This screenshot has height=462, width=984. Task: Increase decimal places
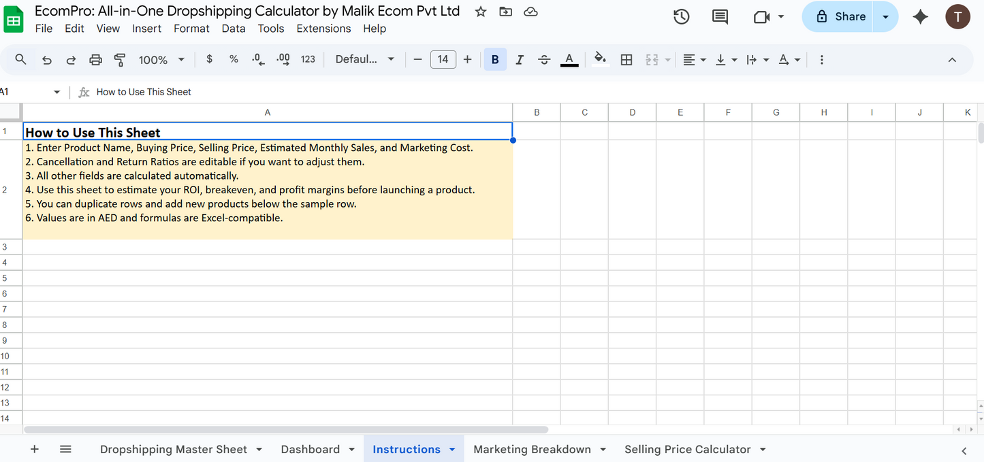[283, 59]
